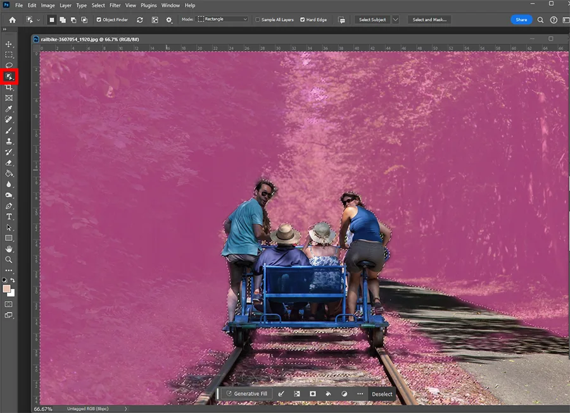Swap foreground and background colors

click(13, 280)
